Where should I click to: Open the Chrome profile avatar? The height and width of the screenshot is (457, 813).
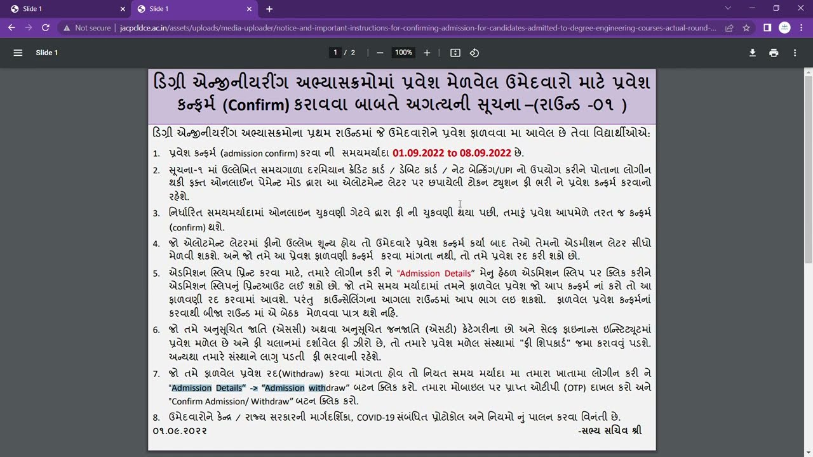[x=784, y=28]
